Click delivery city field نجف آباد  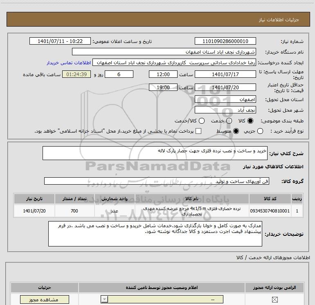click(225, 110)
